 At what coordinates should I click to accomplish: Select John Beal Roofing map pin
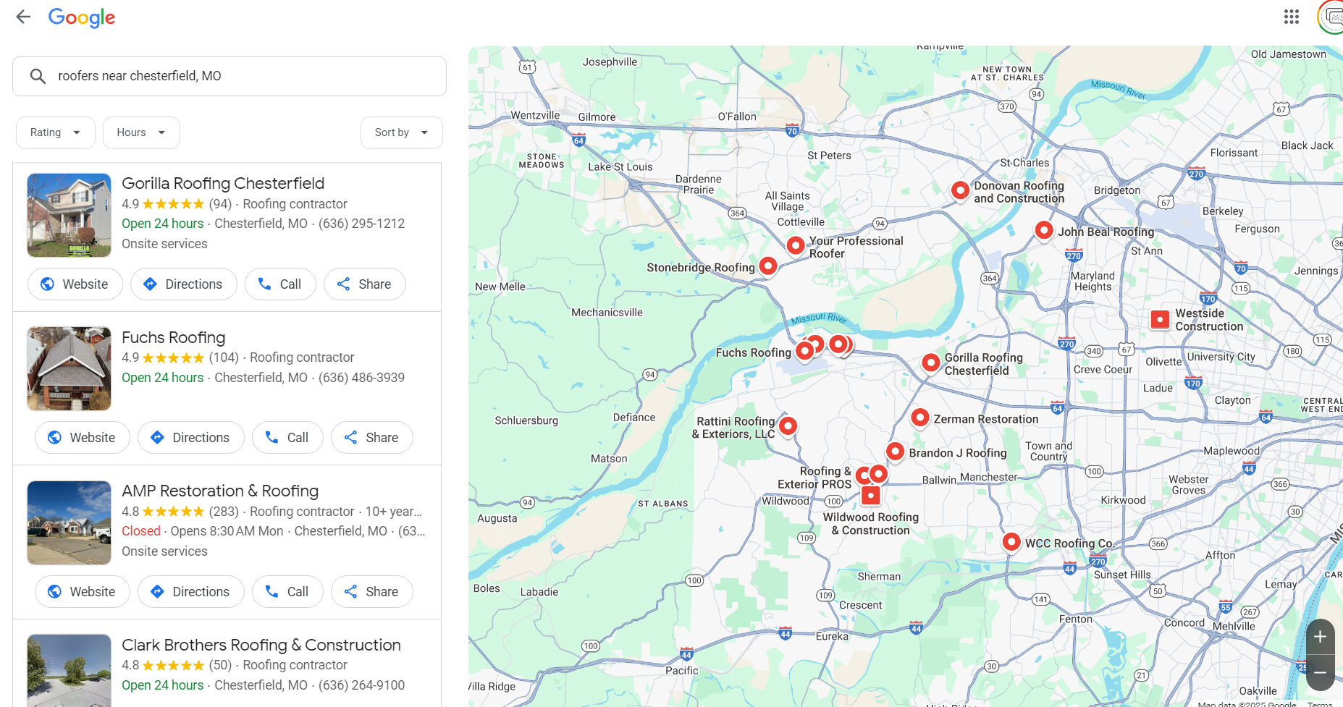(1044, 230)
